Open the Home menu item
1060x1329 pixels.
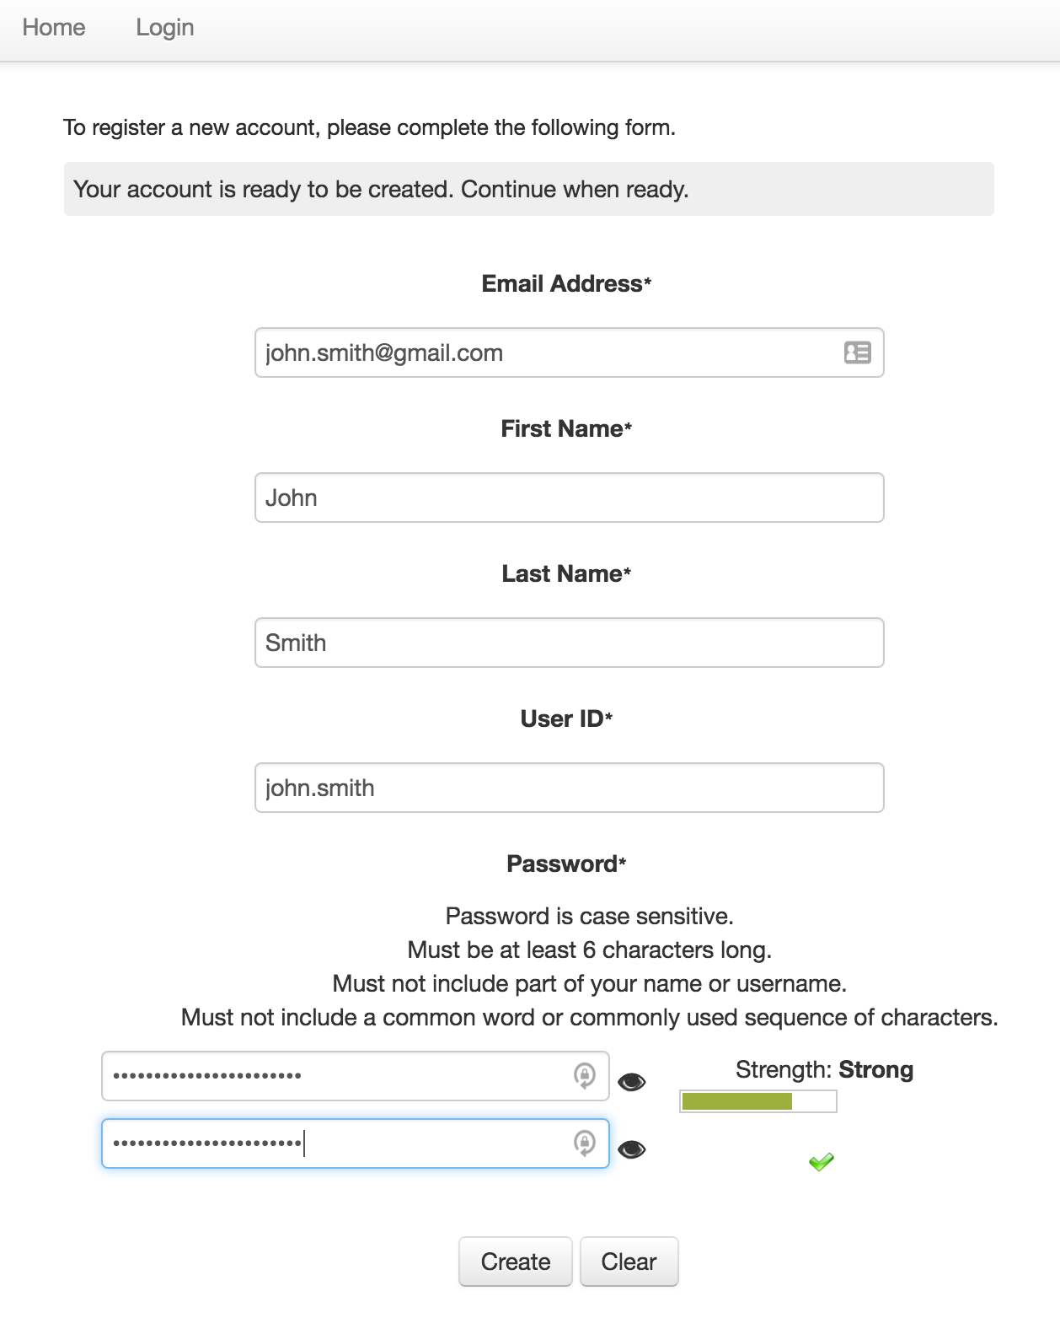(x=54, y=28)
